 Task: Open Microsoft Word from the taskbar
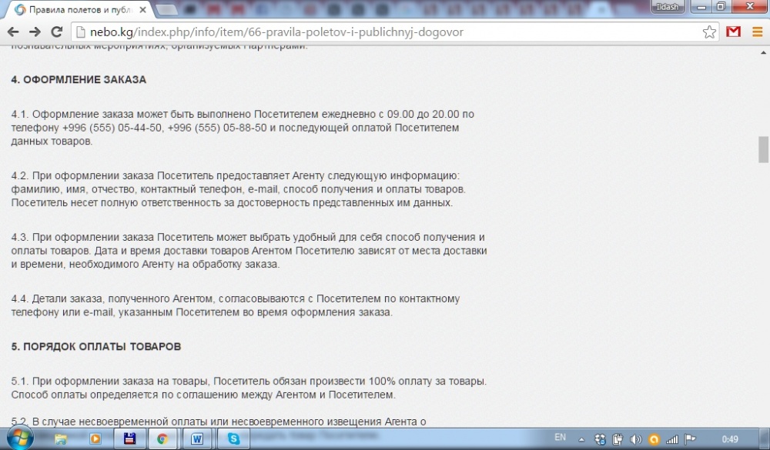pos(197,438)
